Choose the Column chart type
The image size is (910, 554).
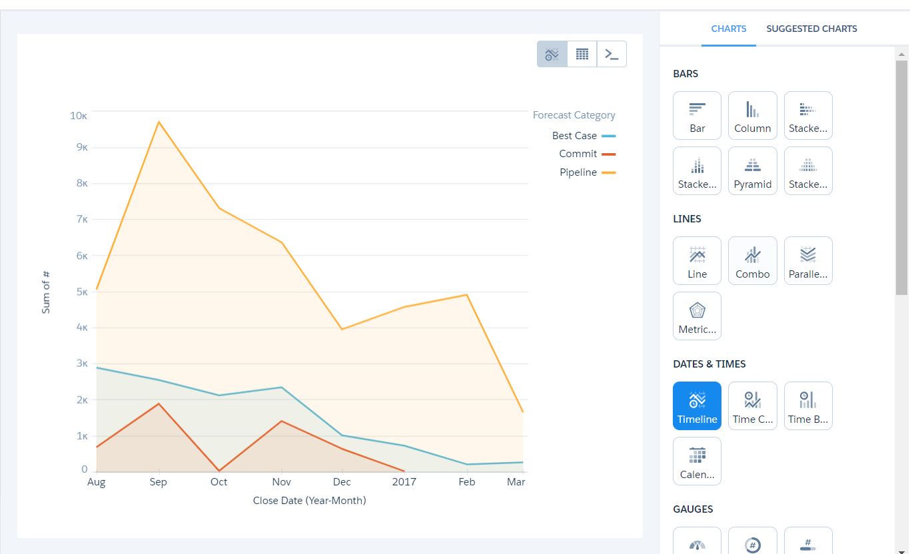click(x=752, y=115)
